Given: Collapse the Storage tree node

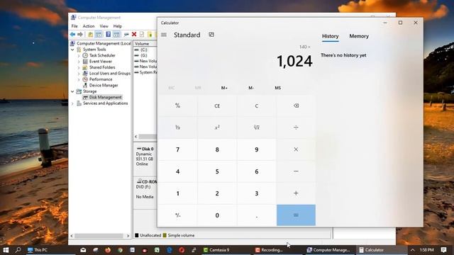Looking at the screenshot, I should click(72, 91).
